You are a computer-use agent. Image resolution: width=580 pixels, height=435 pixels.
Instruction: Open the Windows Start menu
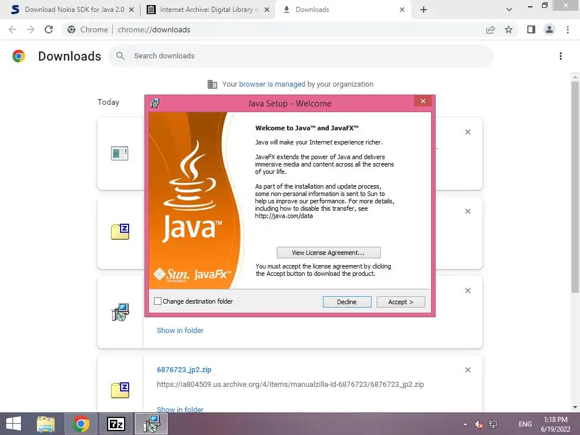[14, 424]
